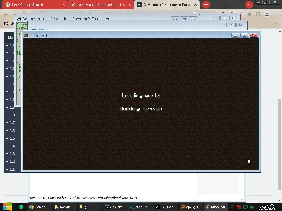Switch to New Minecraft Launcher tab
Viewport: 282px width, 211px height.
click(101, 5)
